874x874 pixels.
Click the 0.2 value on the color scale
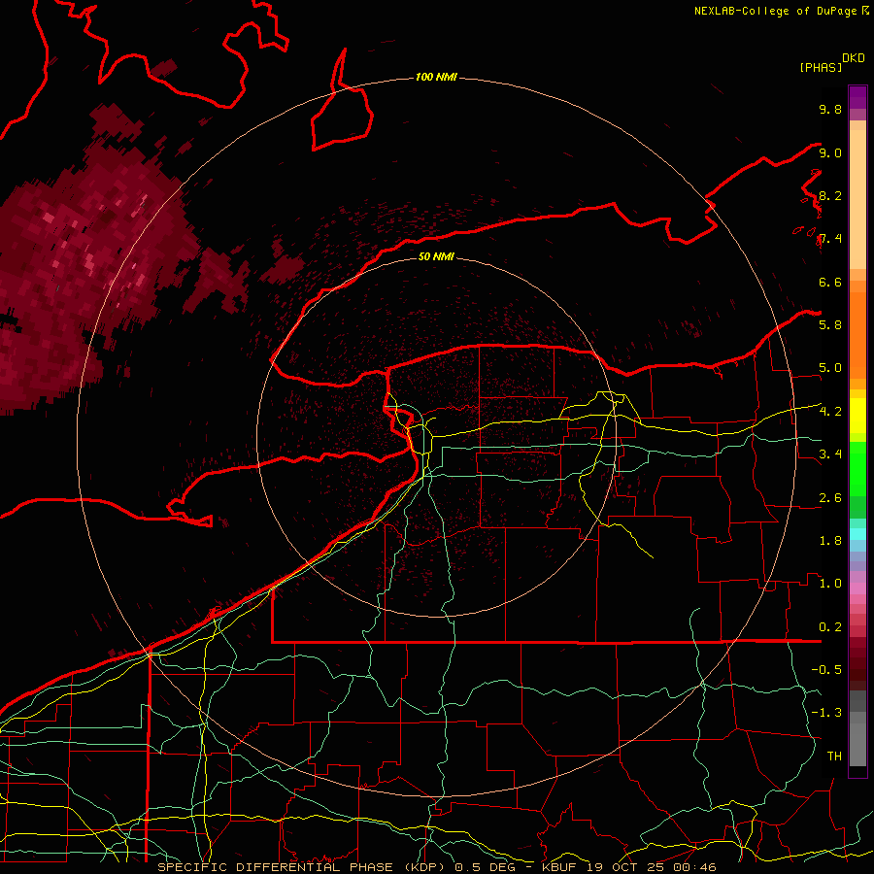click(x=830, y=627)
